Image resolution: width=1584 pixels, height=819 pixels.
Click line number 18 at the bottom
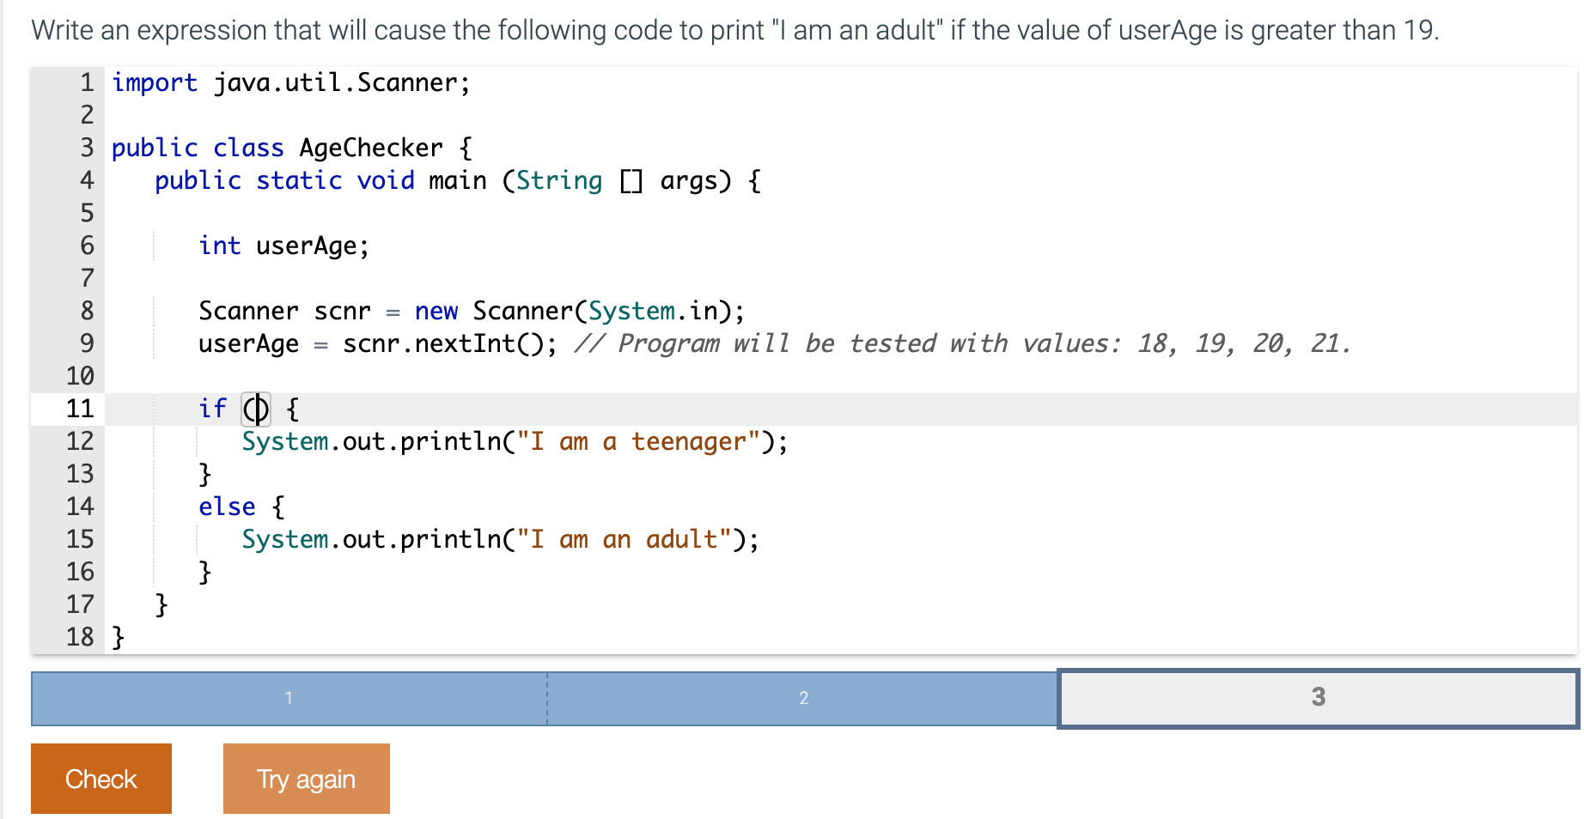[x=78, y=637]
